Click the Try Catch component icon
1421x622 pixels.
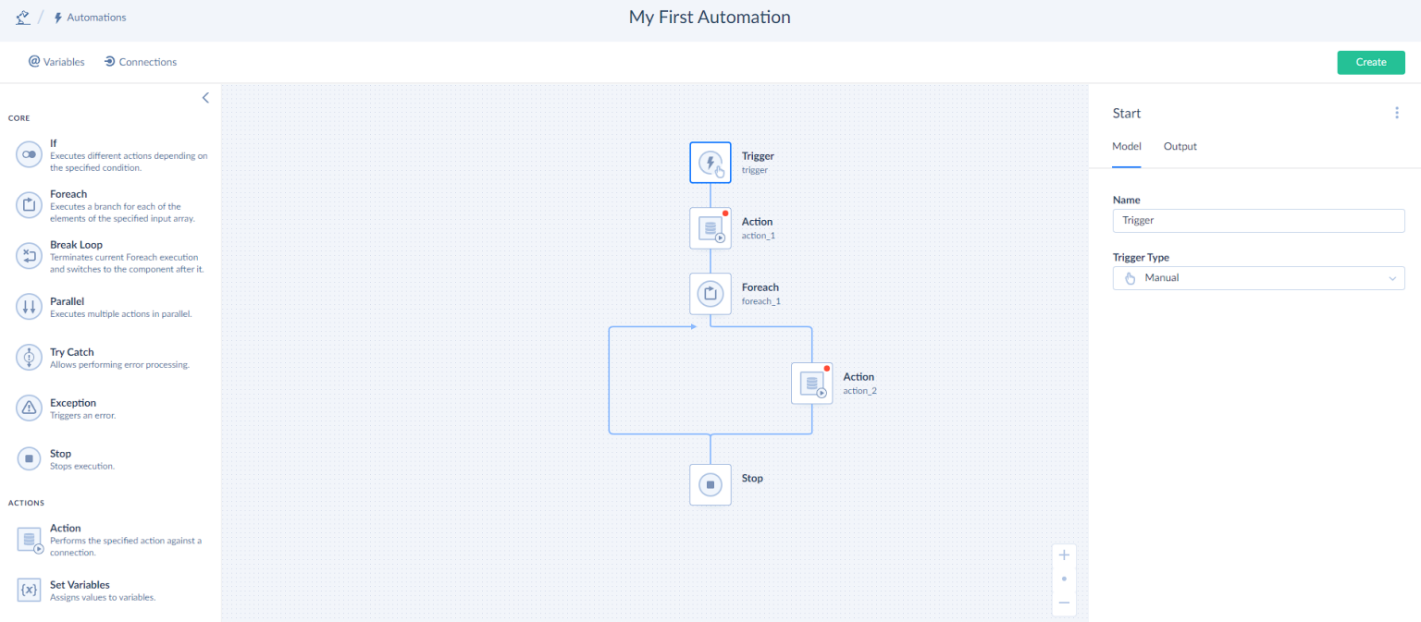click(30, 358)
